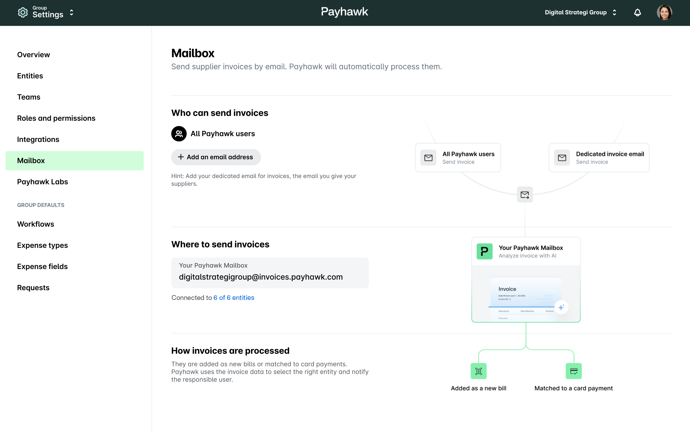
Task: Click the GROUP DEFAULTS section label
Action: (41, 205)
